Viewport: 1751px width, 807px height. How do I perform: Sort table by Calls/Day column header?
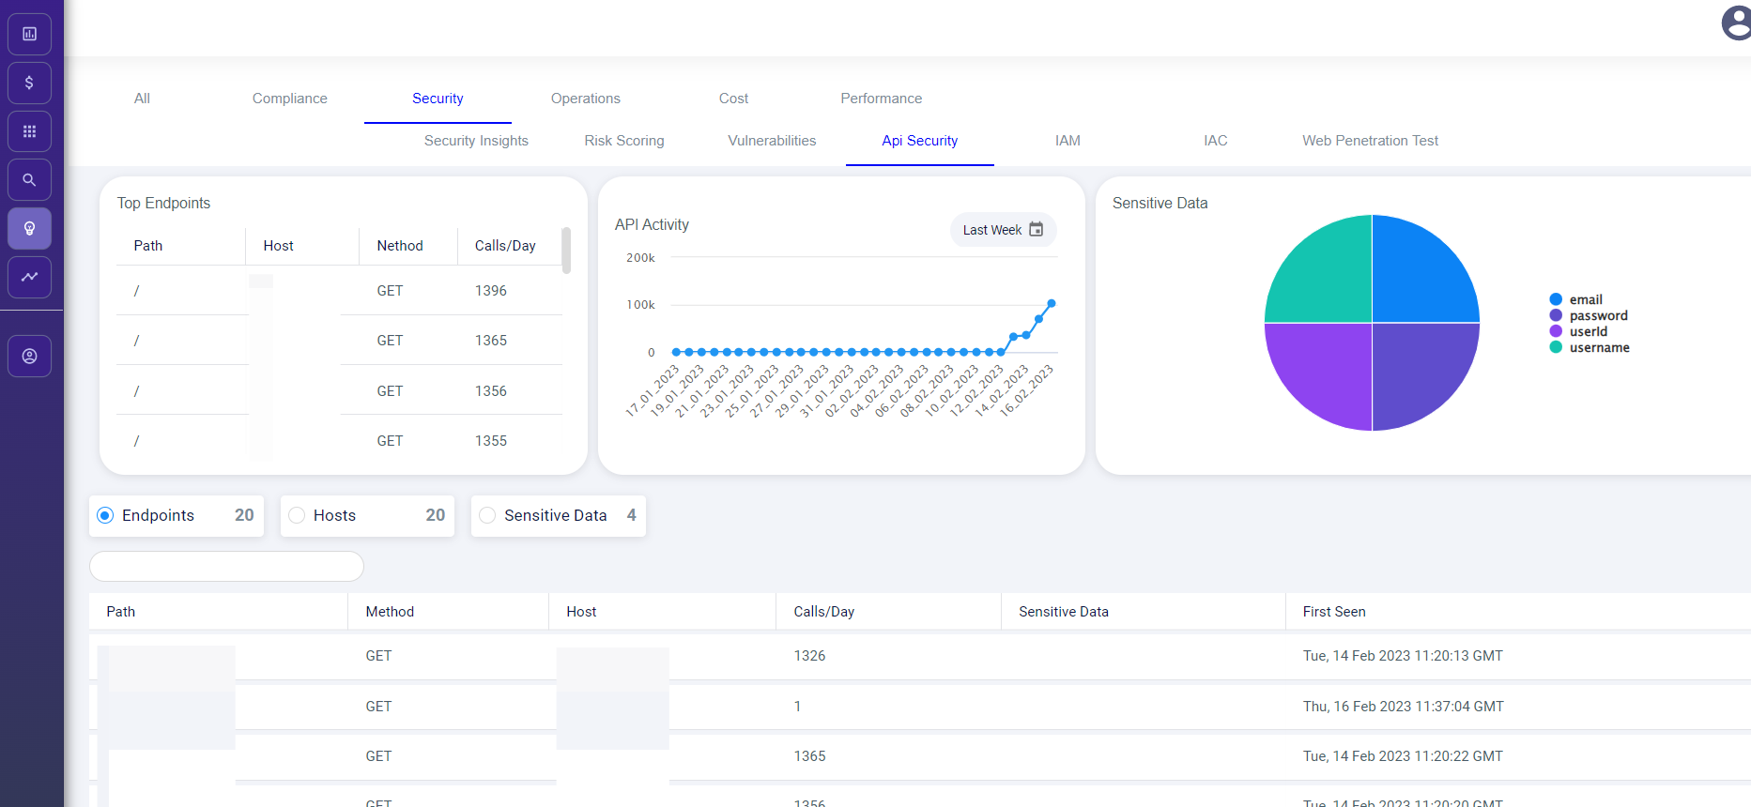click(823, 612)
